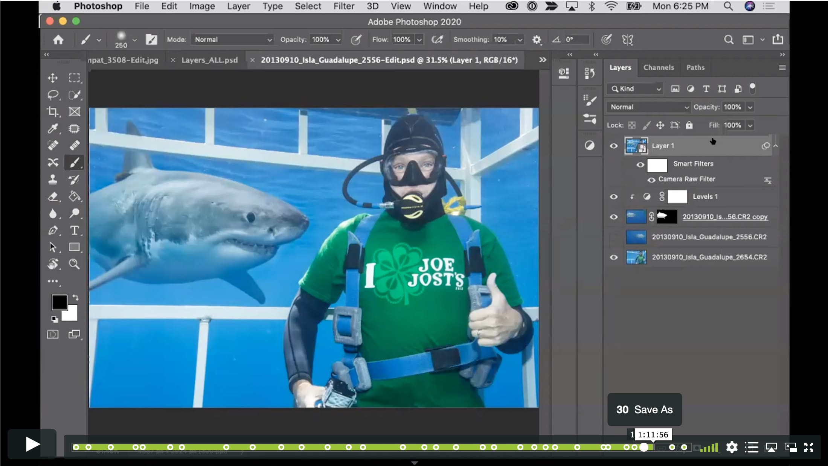Select the Lasso tool
Image resolution: width=828 pixels, height=466 pixels.
pos(53,95)
